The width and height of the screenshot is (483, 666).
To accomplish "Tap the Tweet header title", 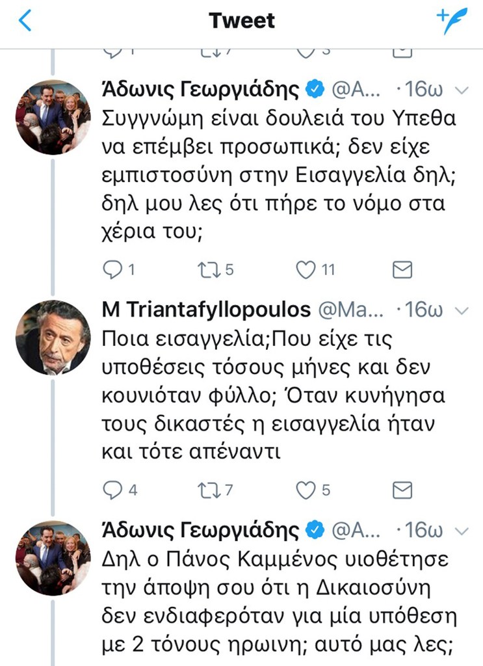I will [242, 21].
